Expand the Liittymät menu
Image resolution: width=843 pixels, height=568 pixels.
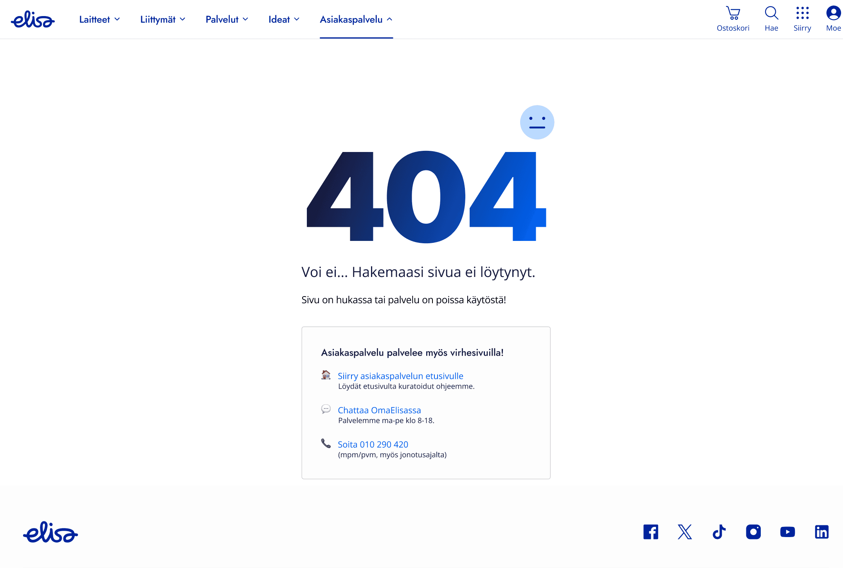click(x=163, y=20)
